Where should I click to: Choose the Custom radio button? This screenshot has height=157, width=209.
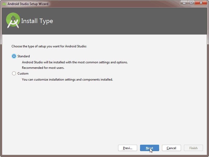(14, 74)
